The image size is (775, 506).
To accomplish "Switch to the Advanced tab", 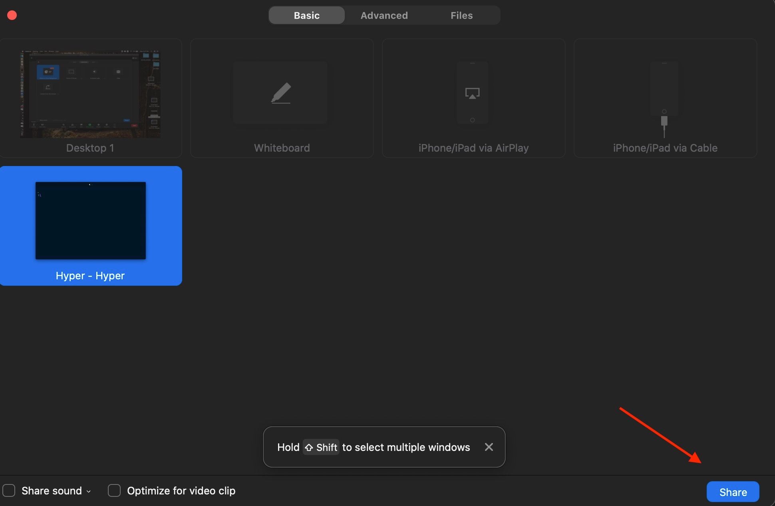I will (x=384, y=15).
